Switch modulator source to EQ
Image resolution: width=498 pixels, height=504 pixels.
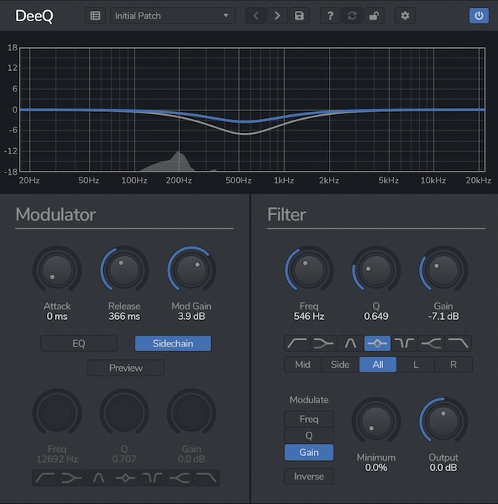pyautogui.click(x=79, y=343)
